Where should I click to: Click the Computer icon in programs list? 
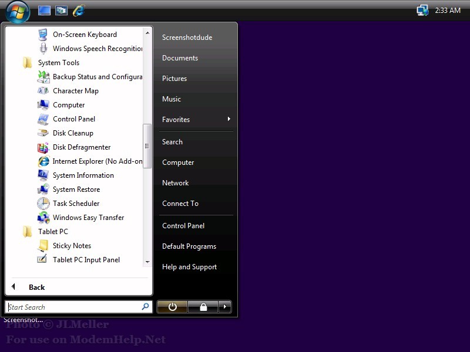pos(43,105)
